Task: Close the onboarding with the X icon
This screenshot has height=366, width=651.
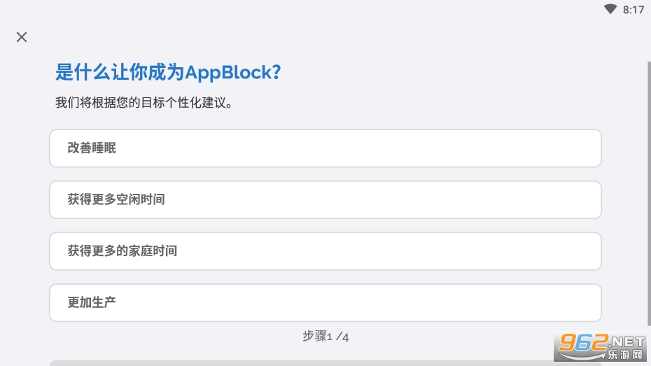Action: 22,37
